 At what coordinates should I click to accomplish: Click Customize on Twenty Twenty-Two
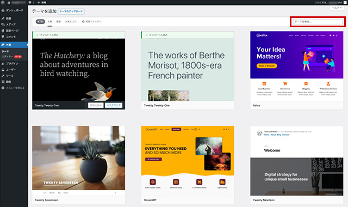coord(114,105)
